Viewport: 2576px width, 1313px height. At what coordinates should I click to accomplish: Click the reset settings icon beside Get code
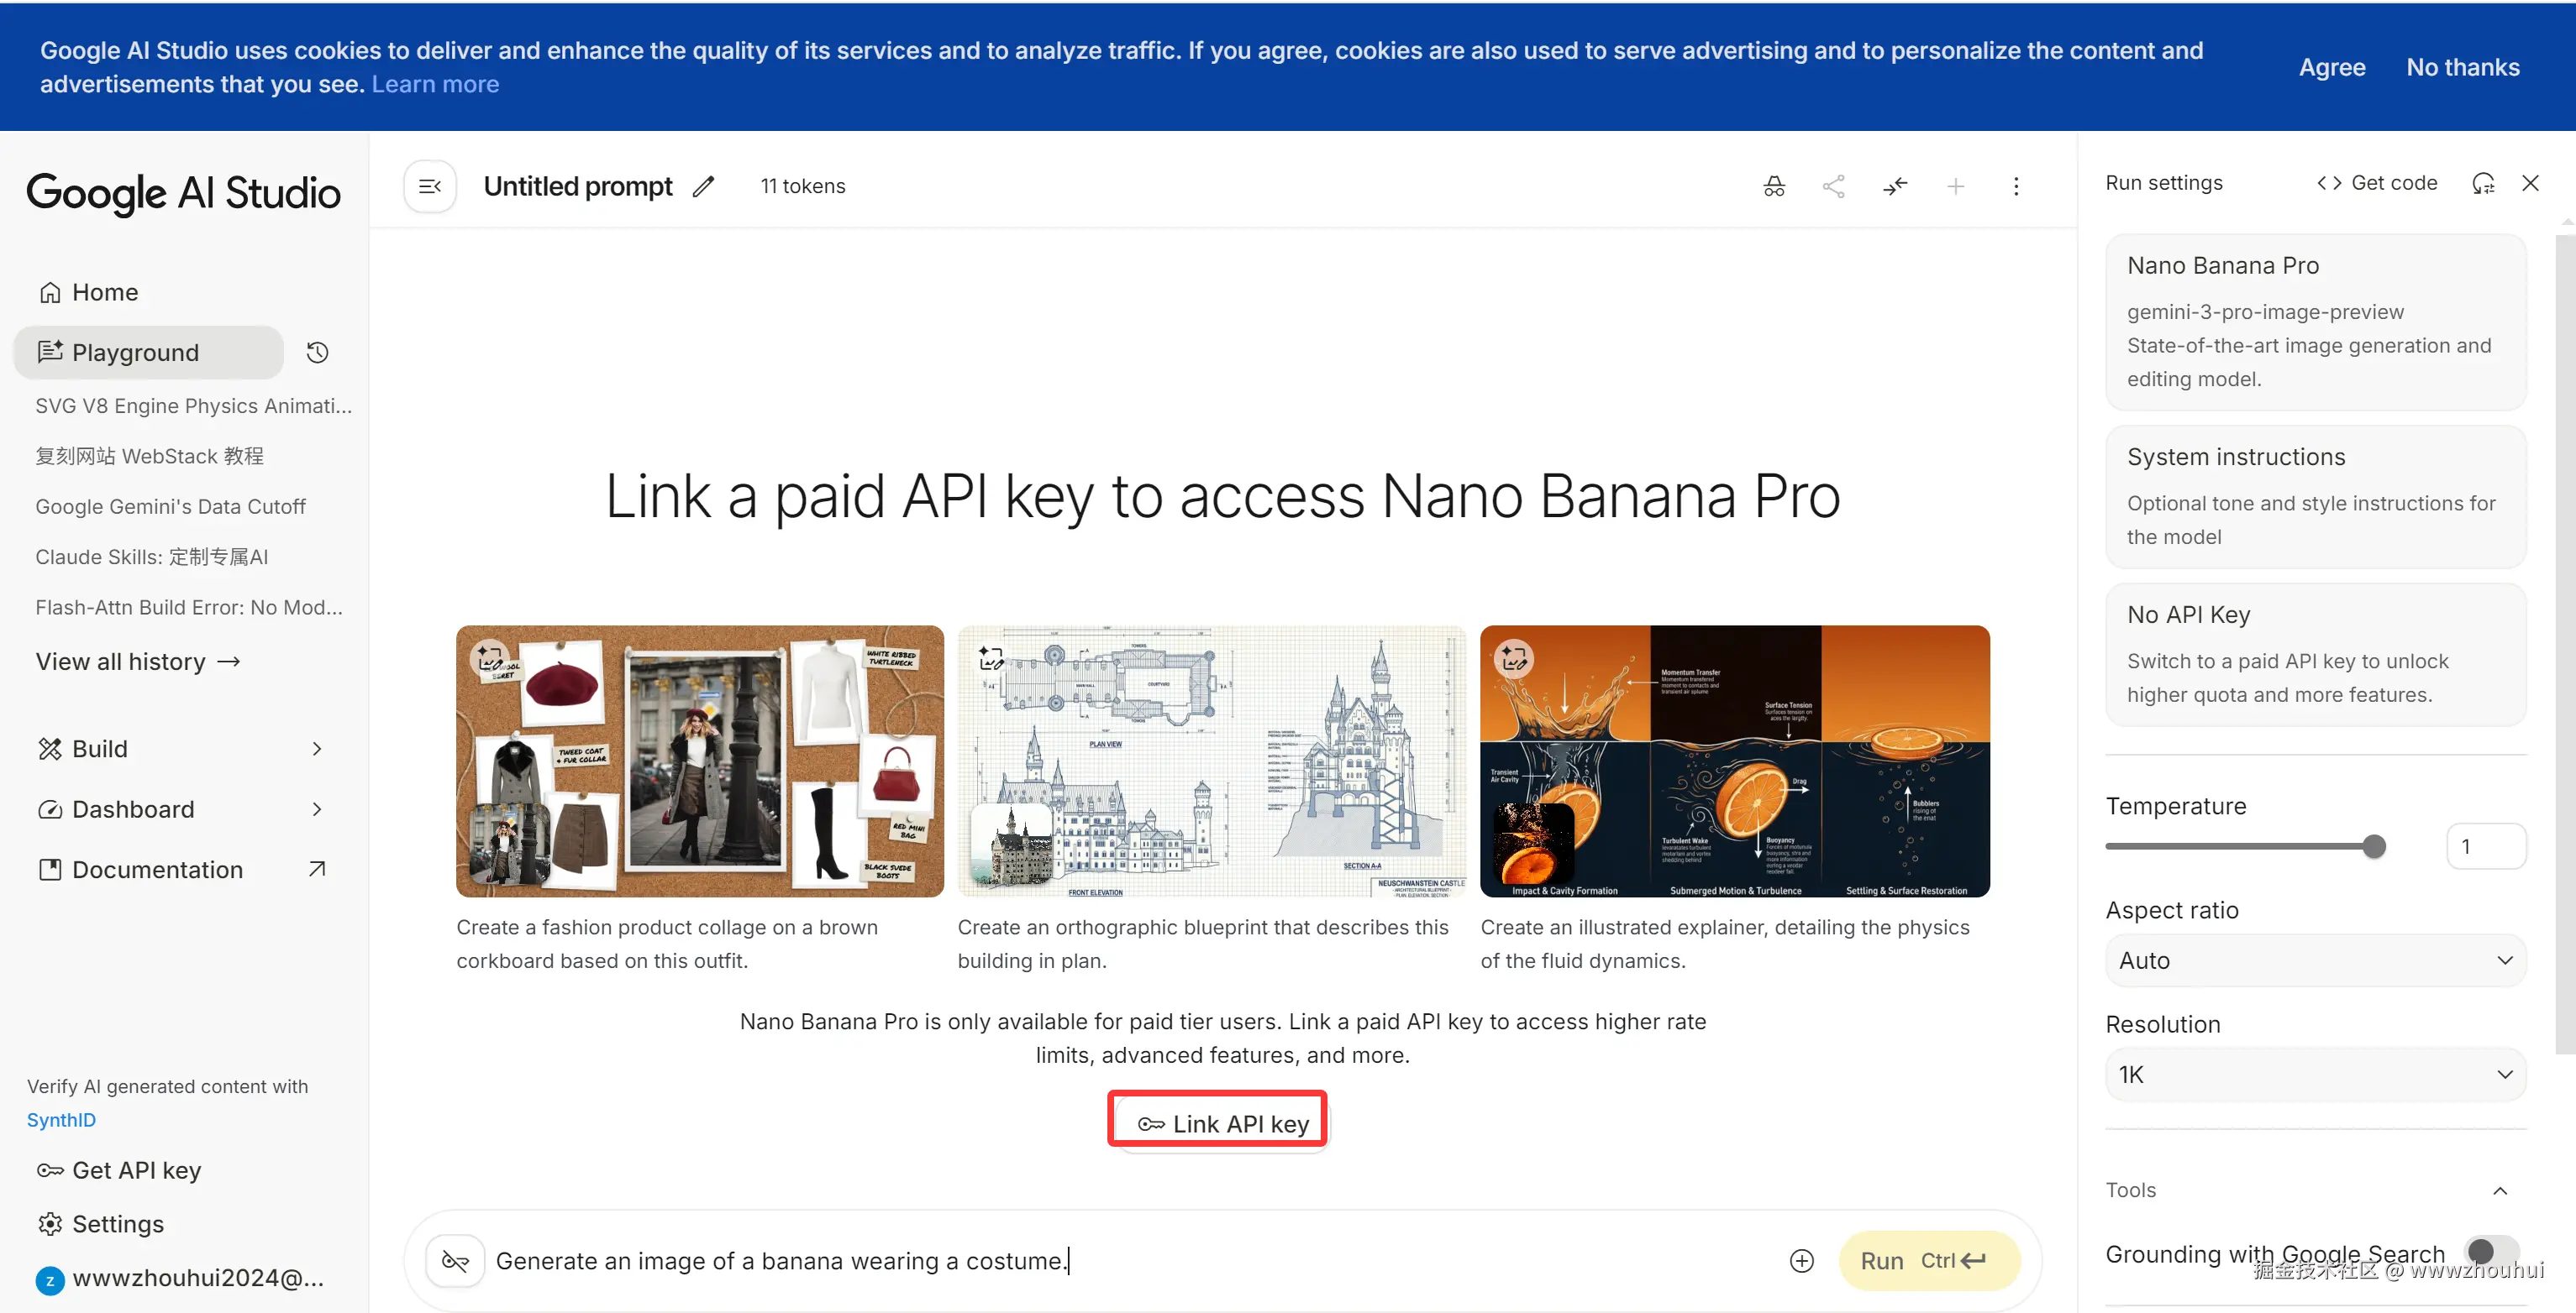tap(2483, 183)
